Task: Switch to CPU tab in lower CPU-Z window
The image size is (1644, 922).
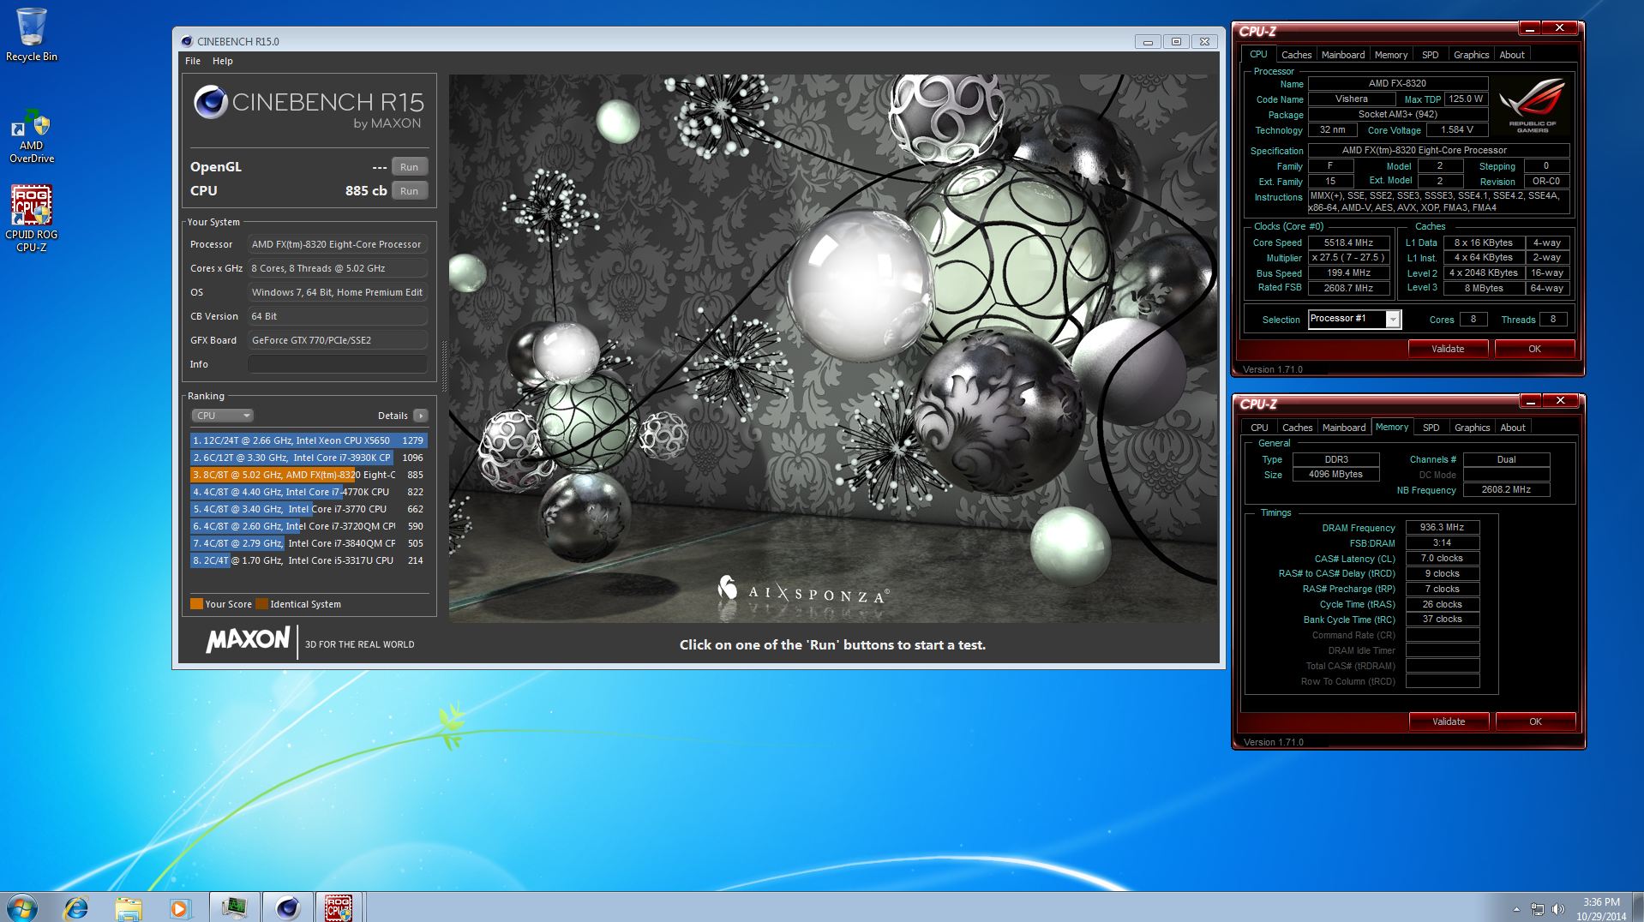Action: [1259, 428]
